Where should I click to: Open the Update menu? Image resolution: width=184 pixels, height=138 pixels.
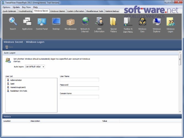[16, 7]
